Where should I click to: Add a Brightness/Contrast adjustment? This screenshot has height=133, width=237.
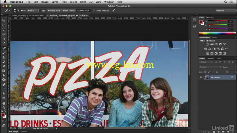click(x=208, y=44)
